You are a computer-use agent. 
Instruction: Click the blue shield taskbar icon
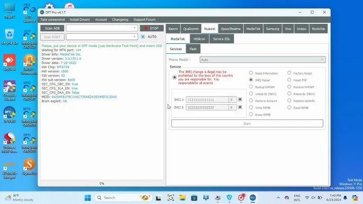pyautogui.click(x=230, y=198)
